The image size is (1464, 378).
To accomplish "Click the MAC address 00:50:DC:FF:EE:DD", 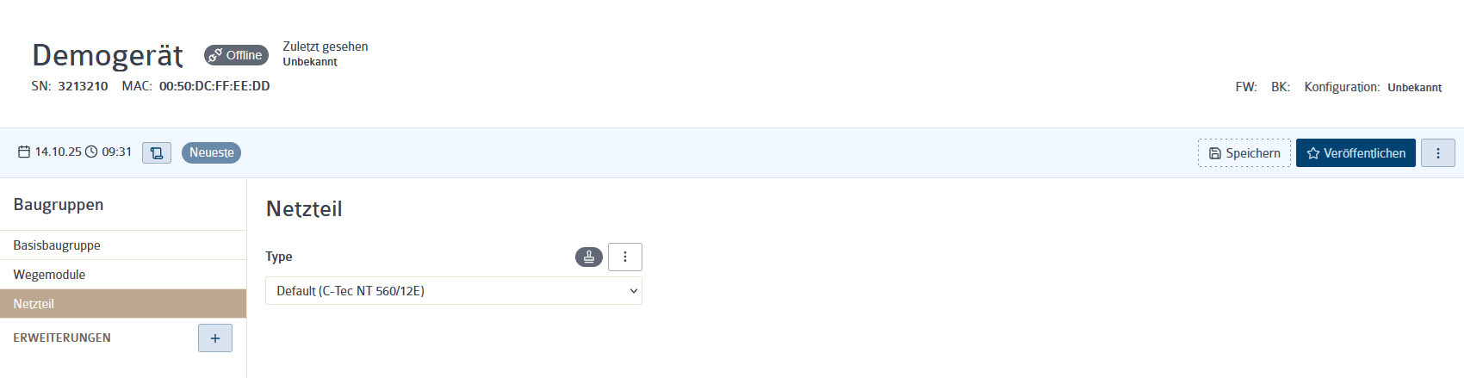I will tap(214, 86).
